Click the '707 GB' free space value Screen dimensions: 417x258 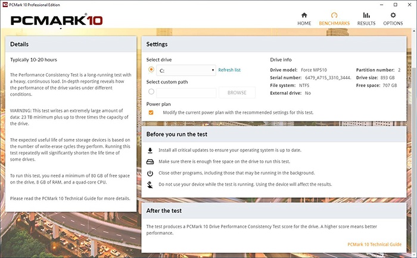click(x=390, y=85)
